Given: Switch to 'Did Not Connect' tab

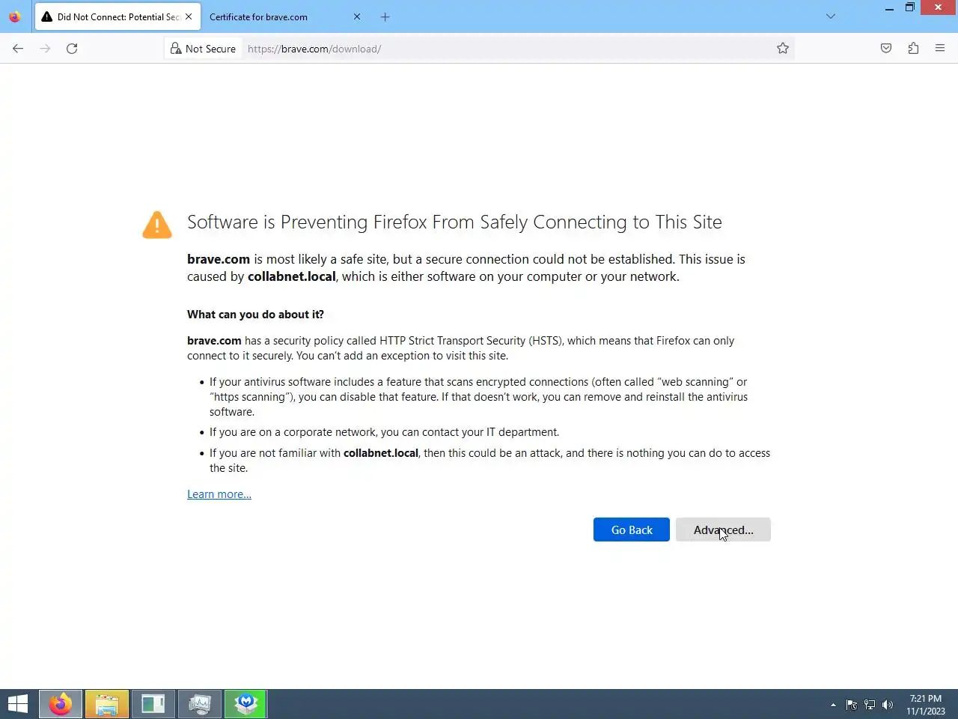Looking at the screenshot, I should [118, 16].
